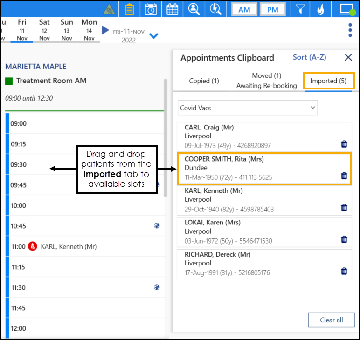Open the three-dot more options menu
Image resolution: width=360 pixels, height=340 pixels.
tap(350, 30)
